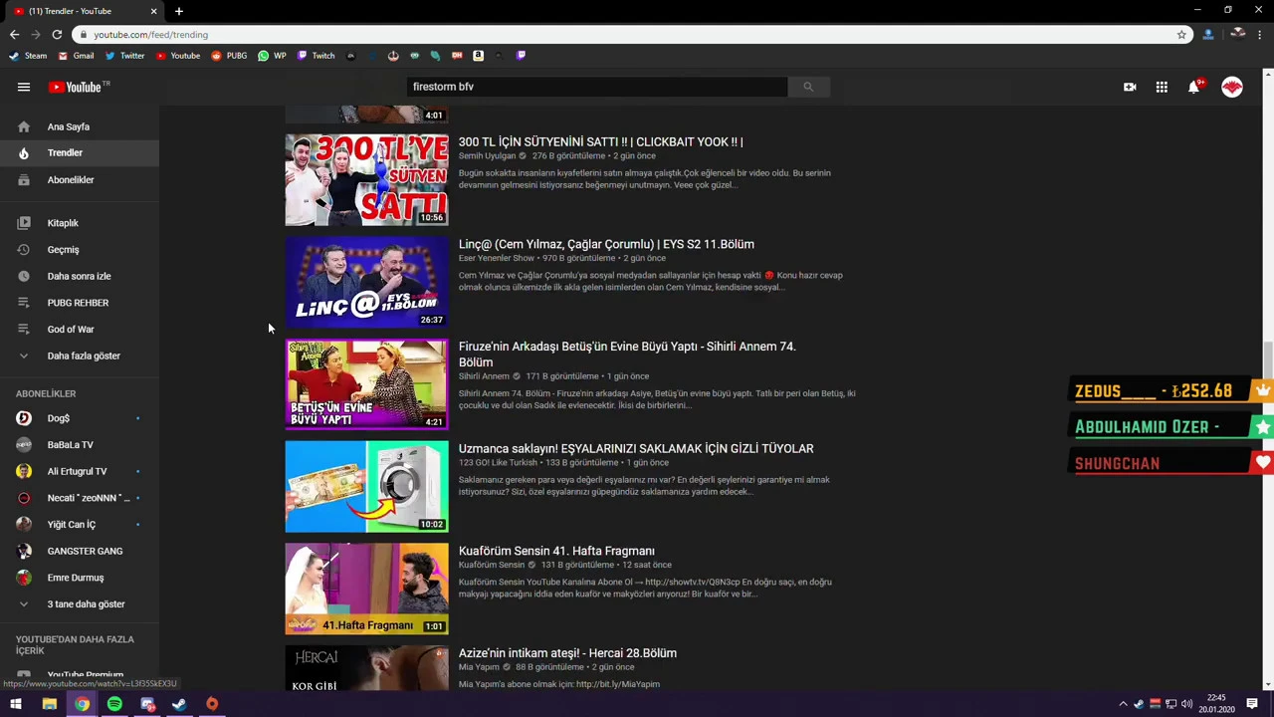Open the Windows action center icon

[1252, 704]
